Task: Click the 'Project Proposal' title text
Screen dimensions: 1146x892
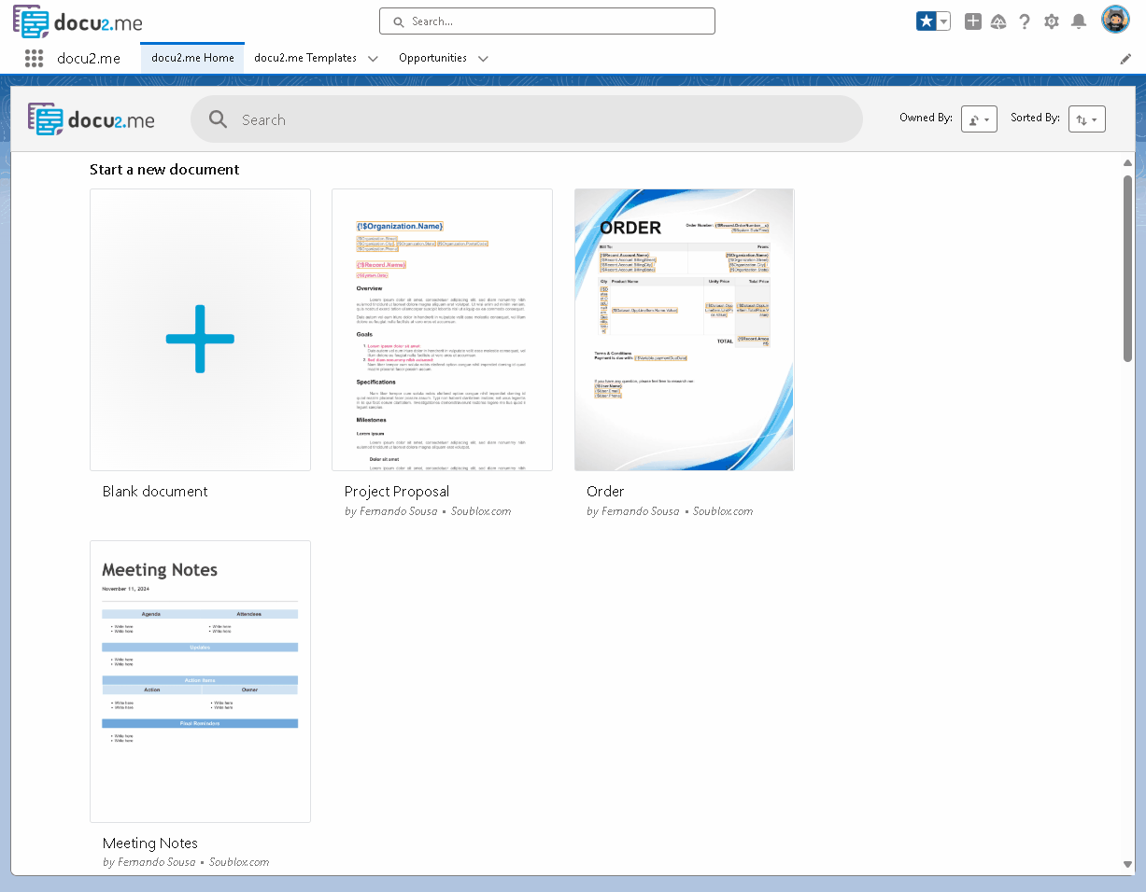Action: coord(397,492)
